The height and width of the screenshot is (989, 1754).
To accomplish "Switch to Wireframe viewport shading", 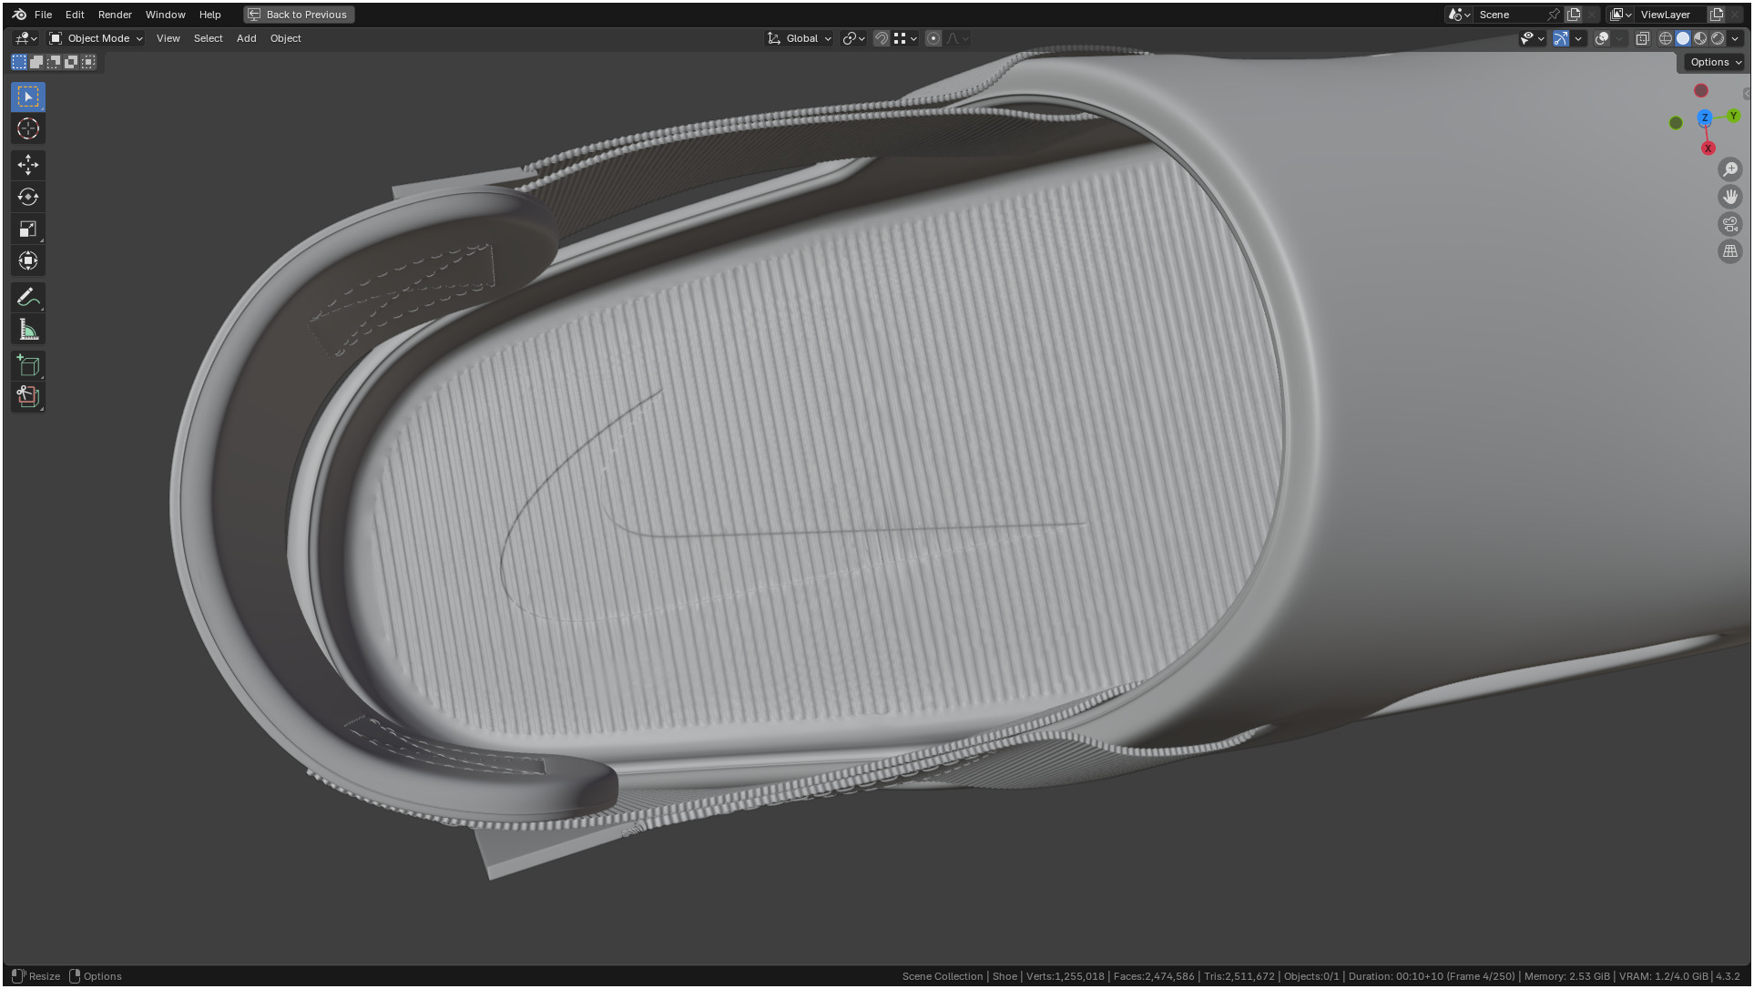I will 1666,38.
